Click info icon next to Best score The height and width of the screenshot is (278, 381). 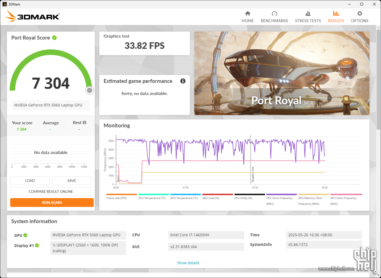pyautogui.click(x=85, y=123)
